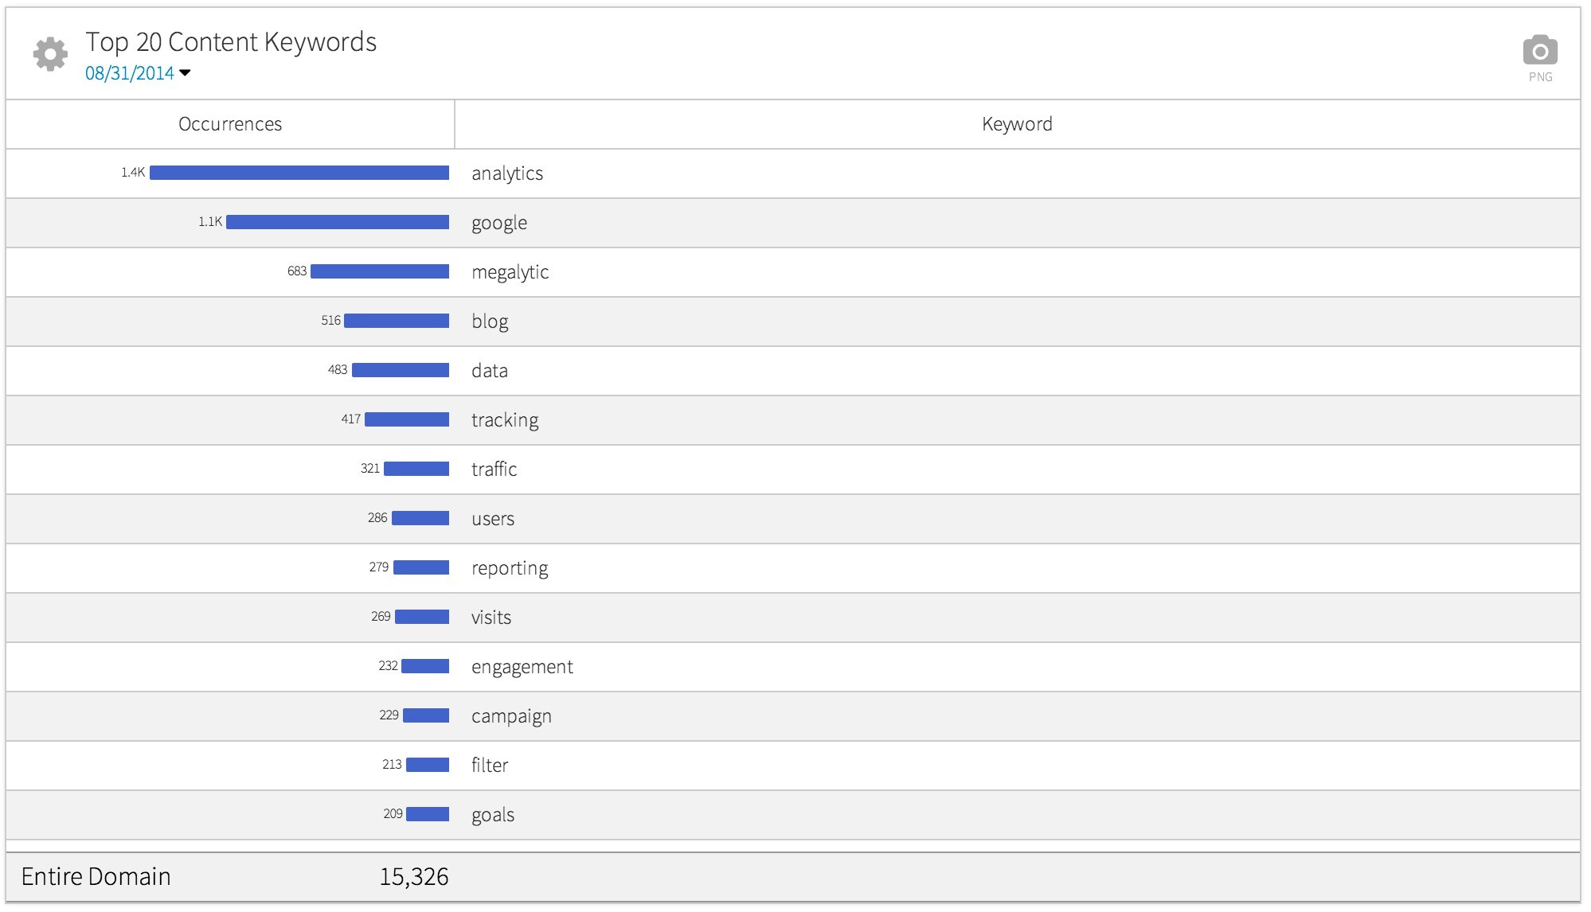Select the goals keyword row
1591x912 pixels.
point(493,815)
